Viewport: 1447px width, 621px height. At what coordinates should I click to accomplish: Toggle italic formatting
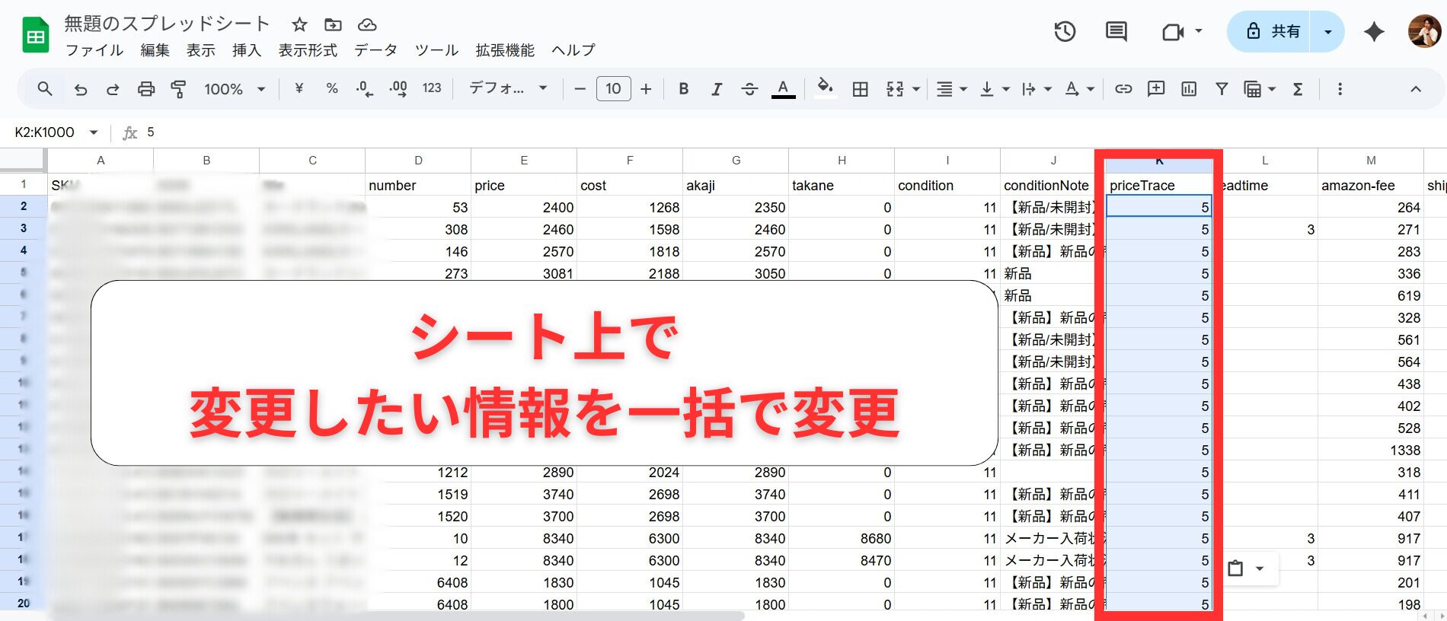pyautogui.click(x=716, y=89)
